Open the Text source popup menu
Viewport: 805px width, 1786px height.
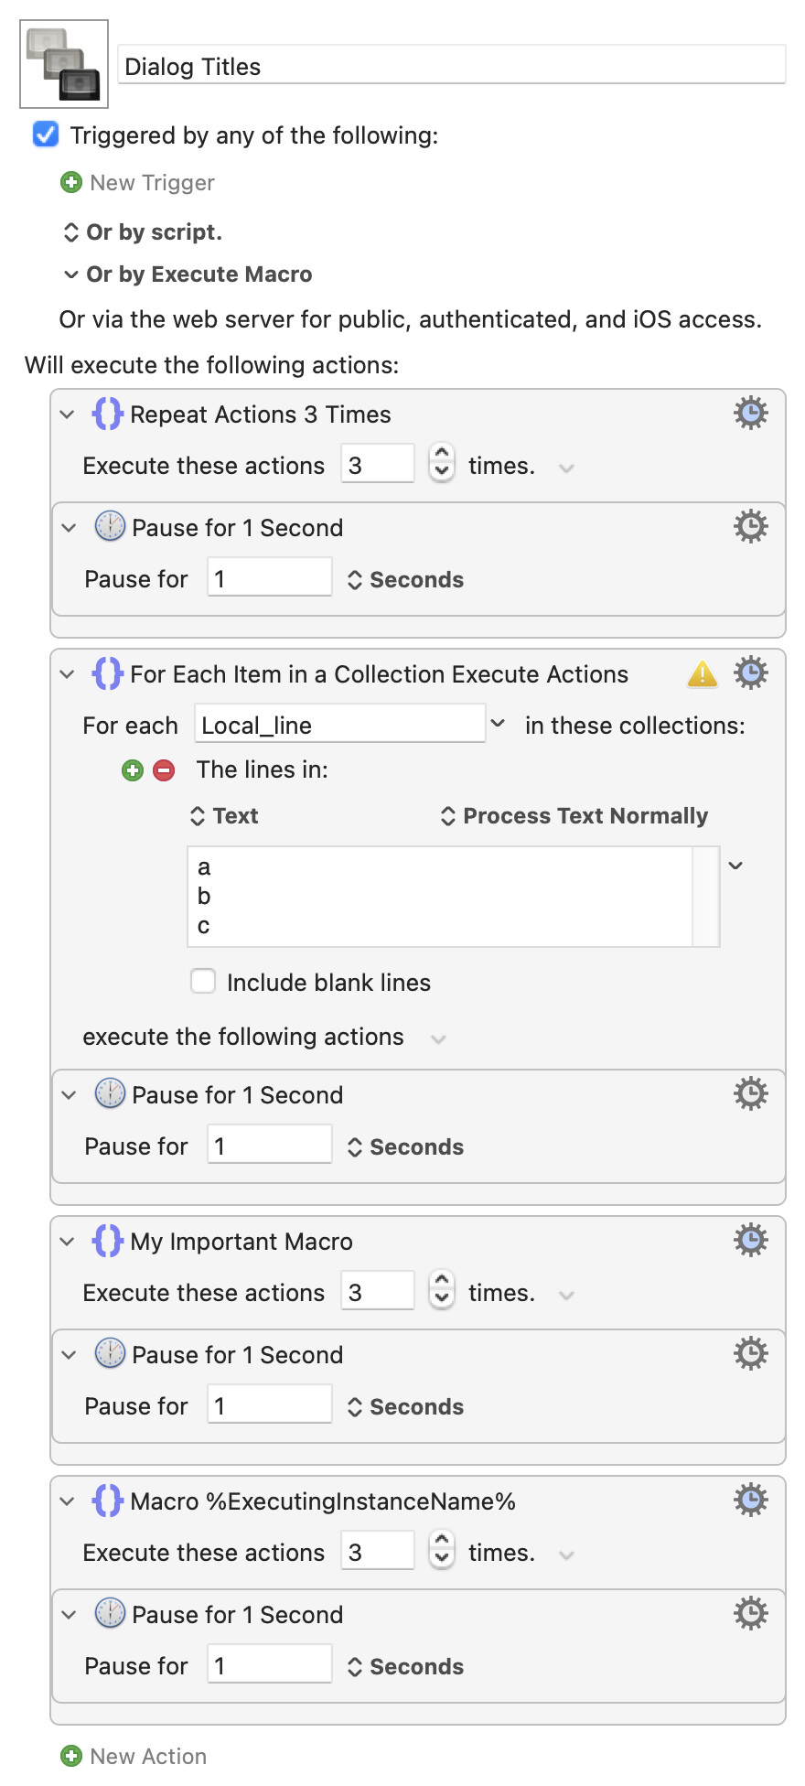[x=224, y=816]
